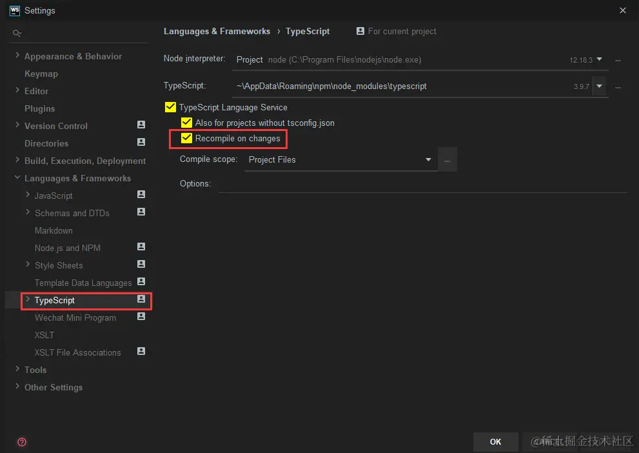Expand Schemas and DTDs chevron
Image resolution: width=639 pixels, height=453 pixels.
27,212
